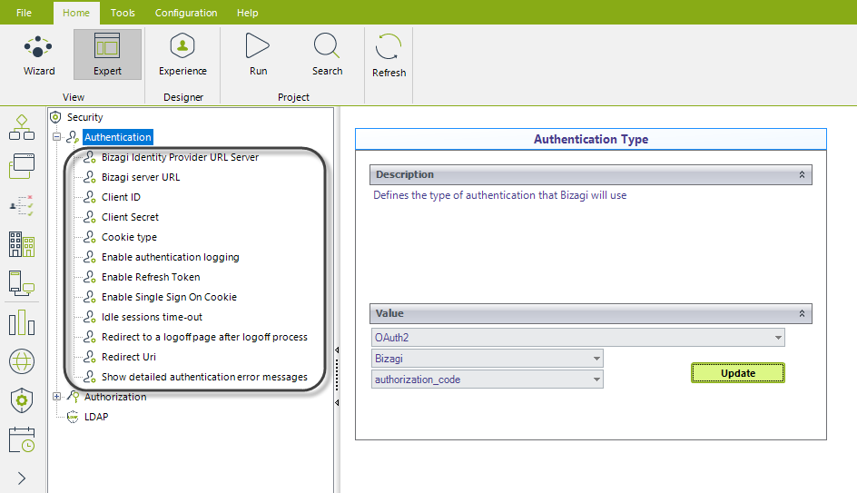Click icon beside Idle sessions time-out
The image size is (857, 493).
coord(90,317)
